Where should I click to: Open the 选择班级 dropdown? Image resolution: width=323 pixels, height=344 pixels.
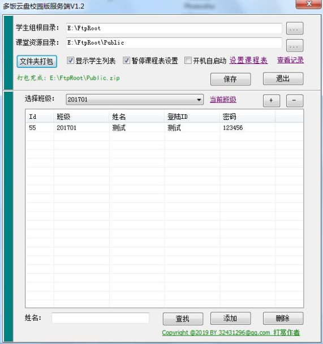pyautogui.click(x=135, y=100)
